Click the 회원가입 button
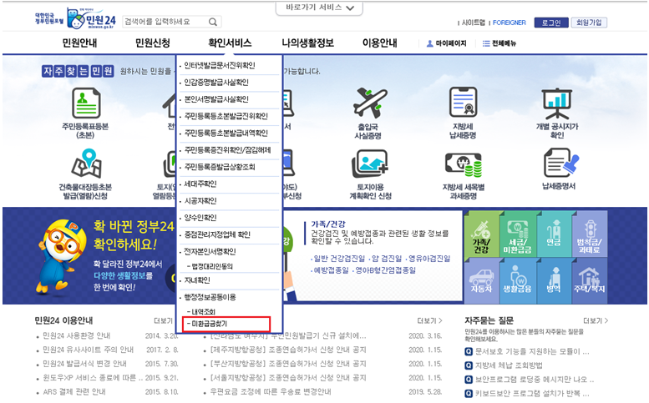Screen dimensions: 649x403 pos(589,23)
